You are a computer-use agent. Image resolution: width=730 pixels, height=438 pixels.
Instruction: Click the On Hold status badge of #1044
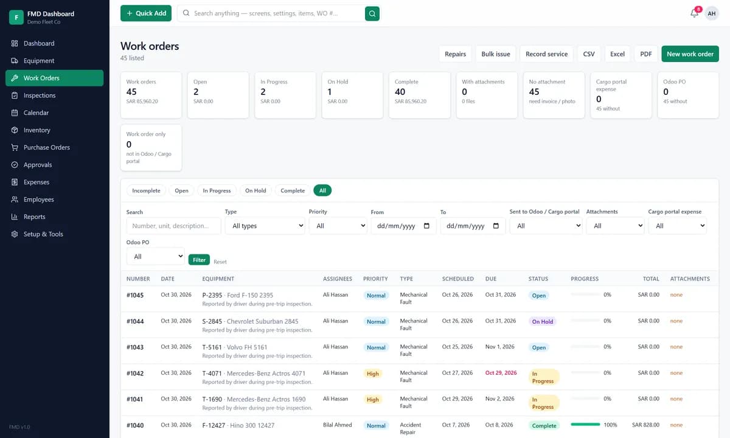coord(543,321)
